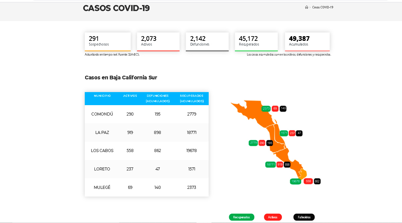Select the Activos 2,073 stat card
The height and width of the screenshot is (223, 402).
(158, 41)
